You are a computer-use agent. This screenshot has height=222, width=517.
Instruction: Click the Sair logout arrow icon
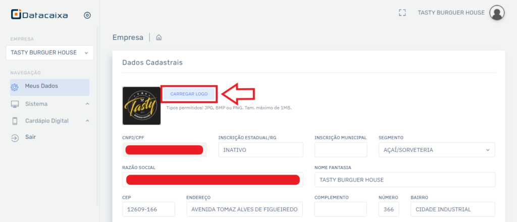coord(15,138)
